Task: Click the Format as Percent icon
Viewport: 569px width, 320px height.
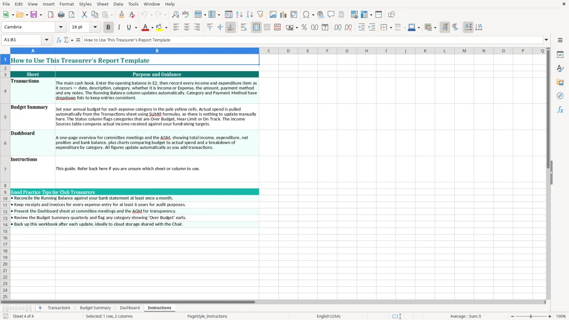Action: click(x=304, y=27)
